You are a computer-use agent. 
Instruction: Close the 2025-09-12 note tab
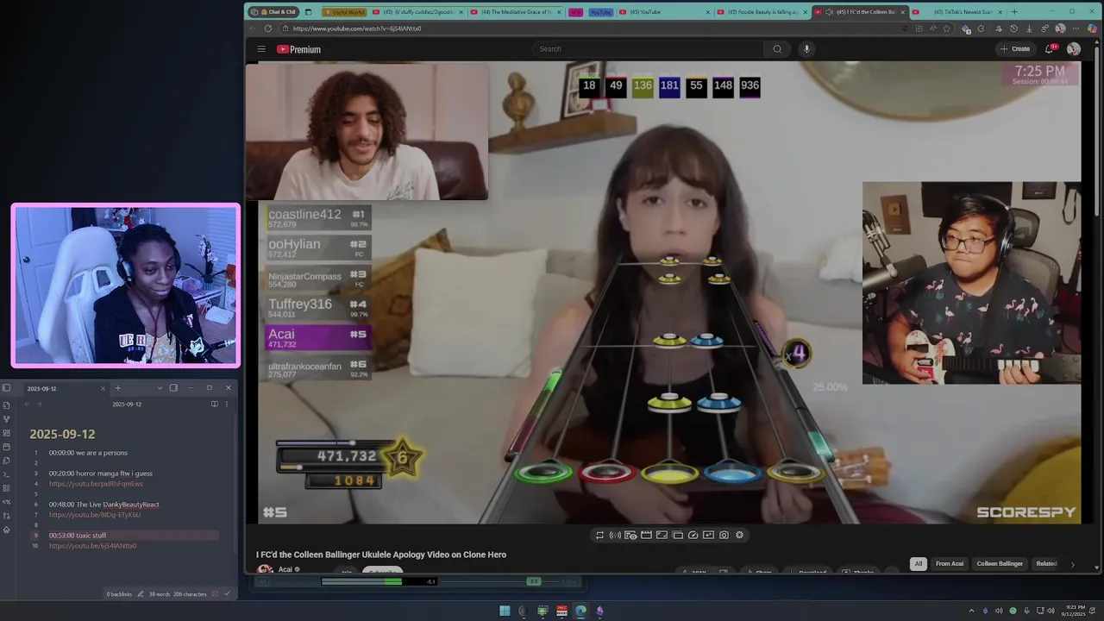tap(103, 388)
